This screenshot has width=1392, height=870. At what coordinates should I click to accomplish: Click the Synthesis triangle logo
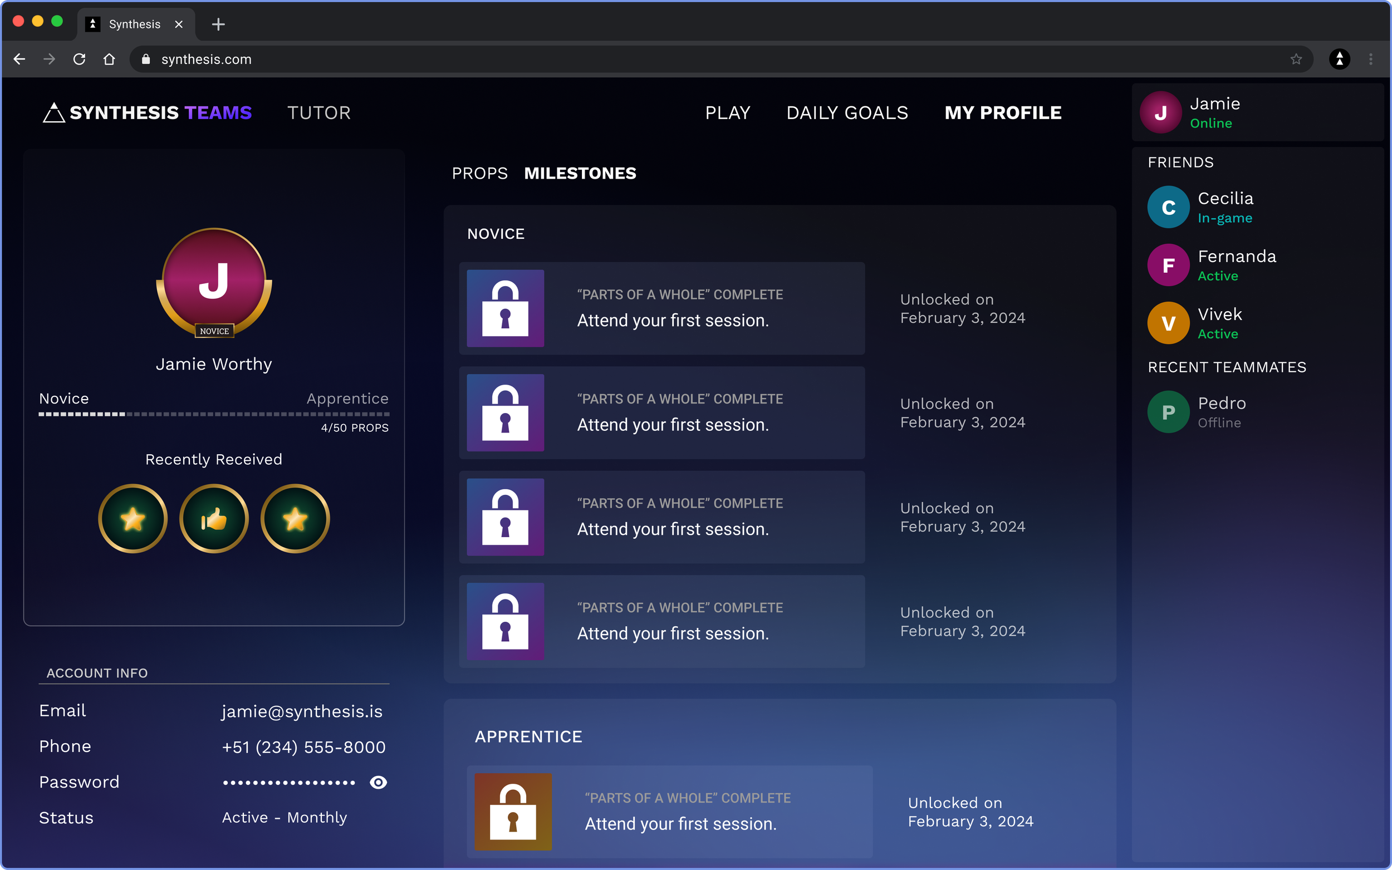(x=53, y=113)
